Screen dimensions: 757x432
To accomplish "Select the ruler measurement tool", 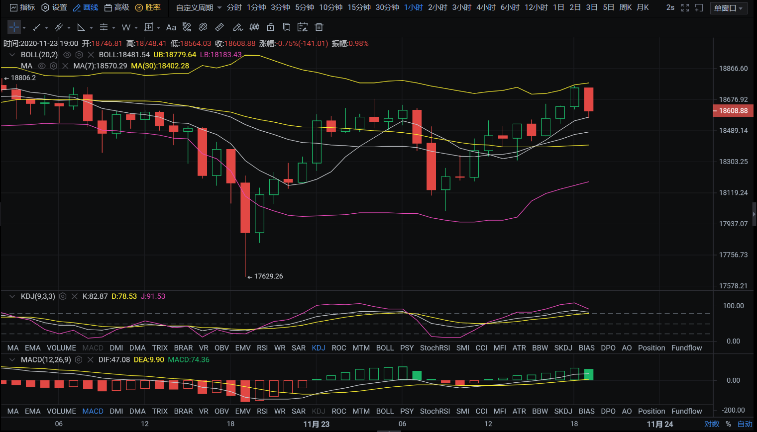I will [219, 27].
